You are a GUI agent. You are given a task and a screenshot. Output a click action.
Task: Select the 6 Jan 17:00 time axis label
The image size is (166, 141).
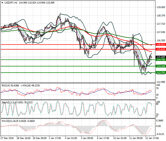click(x=103, y=138)
